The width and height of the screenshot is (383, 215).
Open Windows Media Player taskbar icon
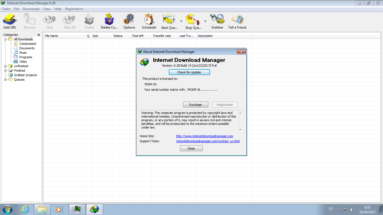coord(59,209)
